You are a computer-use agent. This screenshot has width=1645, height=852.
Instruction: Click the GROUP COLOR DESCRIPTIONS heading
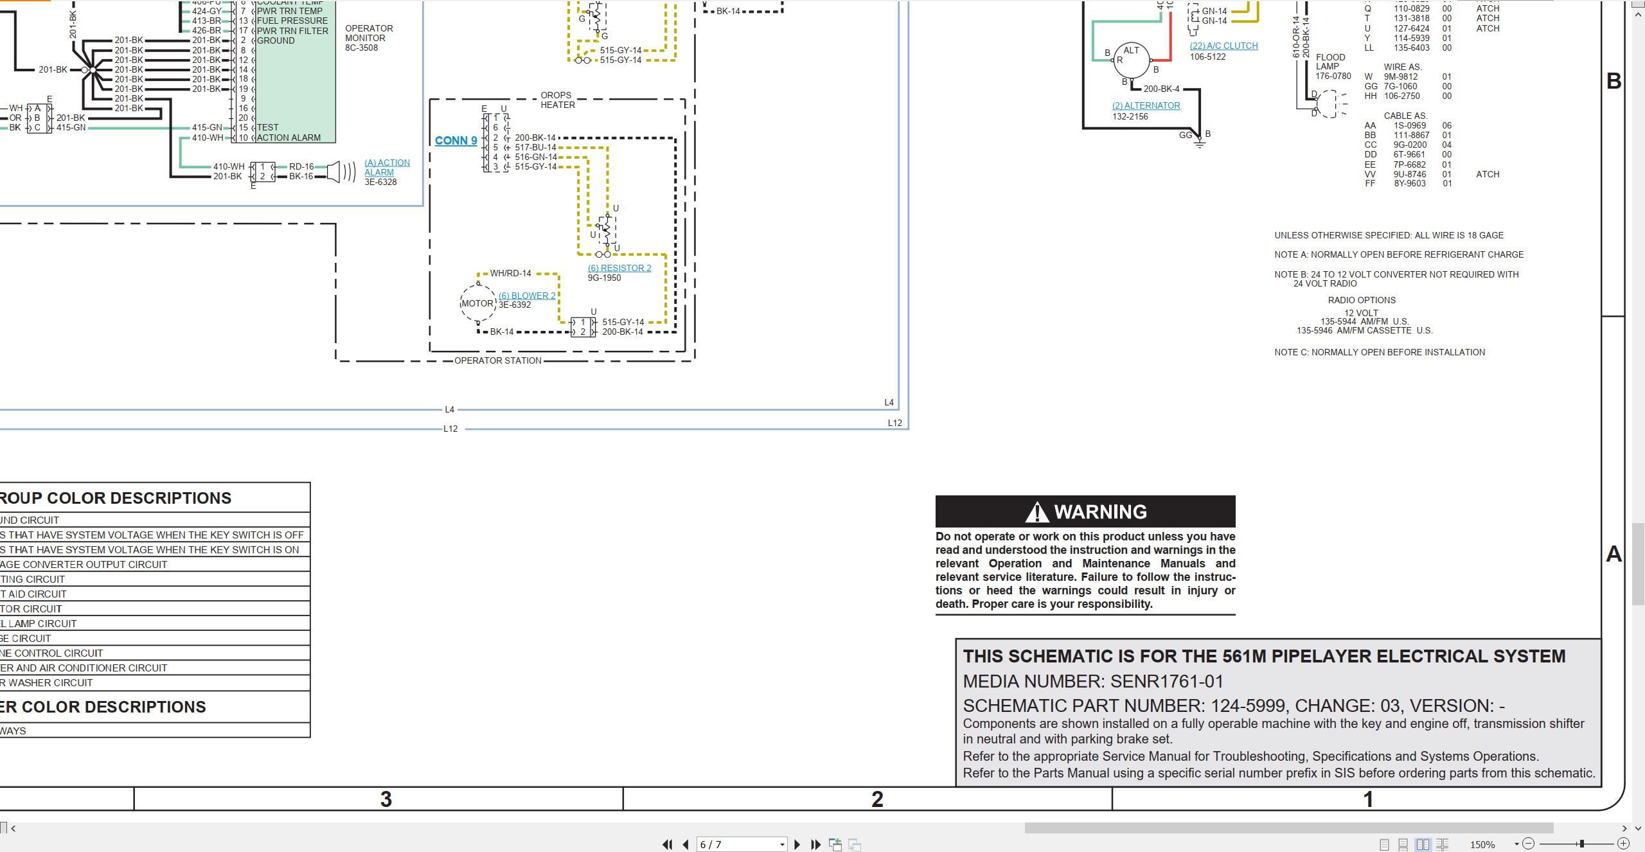(116, 498)
